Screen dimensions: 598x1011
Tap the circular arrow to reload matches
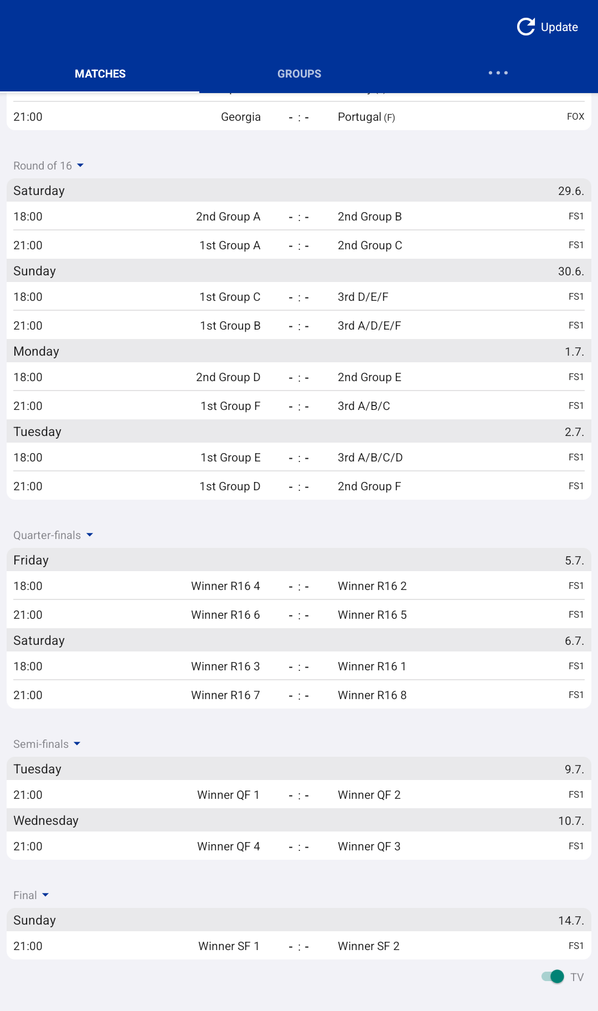[x=525, y=26]
